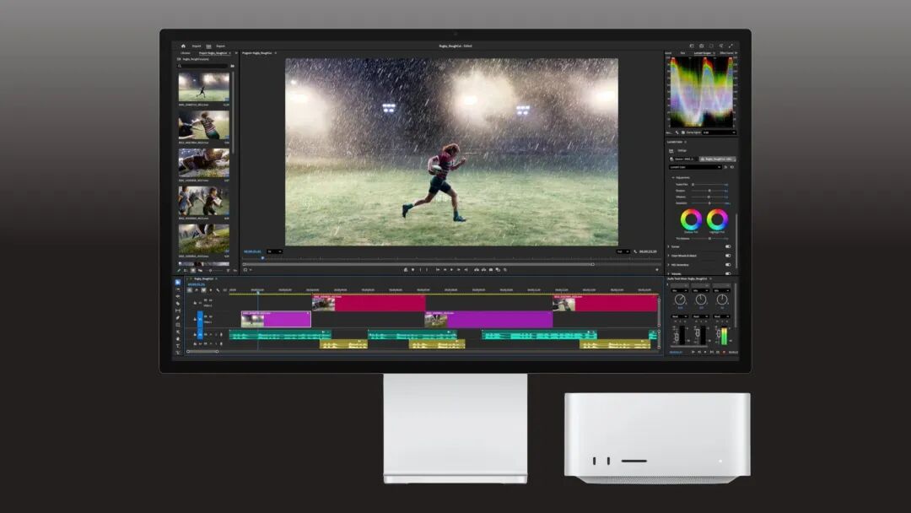Screen dimensions: 911x513
Task: Open the Lumetri Scopes bit-depth dropdown
Action: tap(720, 132)
